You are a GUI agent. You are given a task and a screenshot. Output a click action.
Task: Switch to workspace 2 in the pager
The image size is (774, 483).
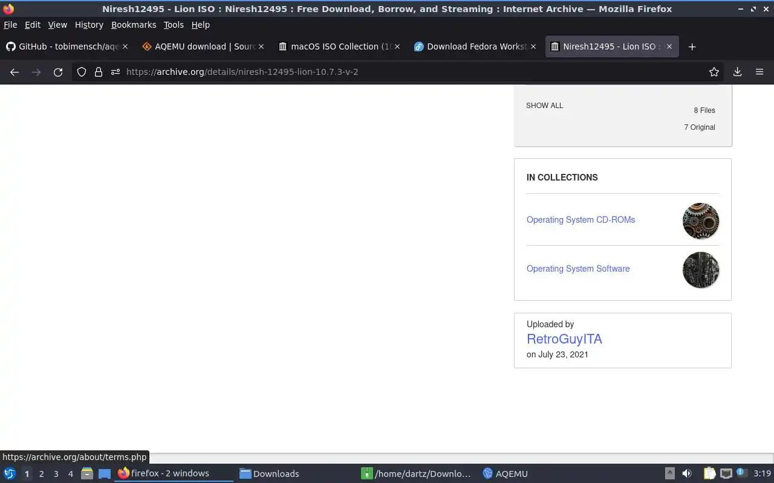(x=41, y=474)
